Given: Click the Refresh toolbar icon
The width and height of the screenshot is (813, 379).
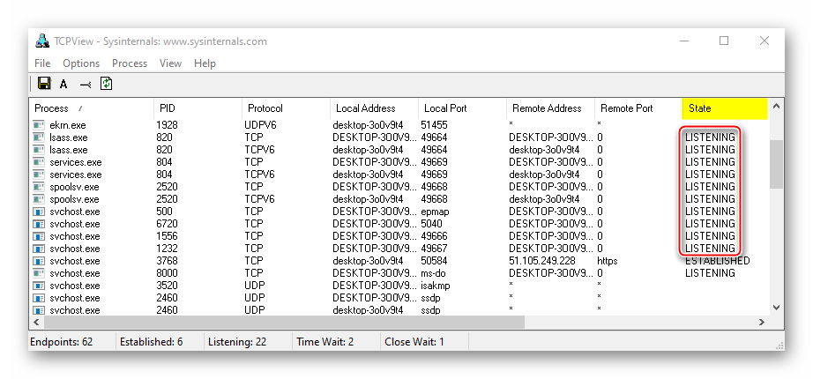Looking at the screenshot, I should click(x=107, y=84).
